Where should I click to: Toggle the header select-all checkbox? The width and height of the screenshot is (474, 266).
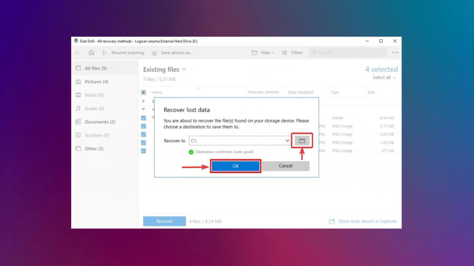[144, 93]
